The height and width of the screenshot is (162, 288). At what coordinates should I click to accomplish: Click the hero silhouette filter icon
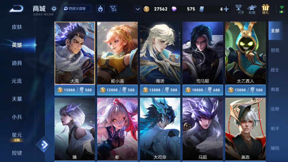coord(100,9)
